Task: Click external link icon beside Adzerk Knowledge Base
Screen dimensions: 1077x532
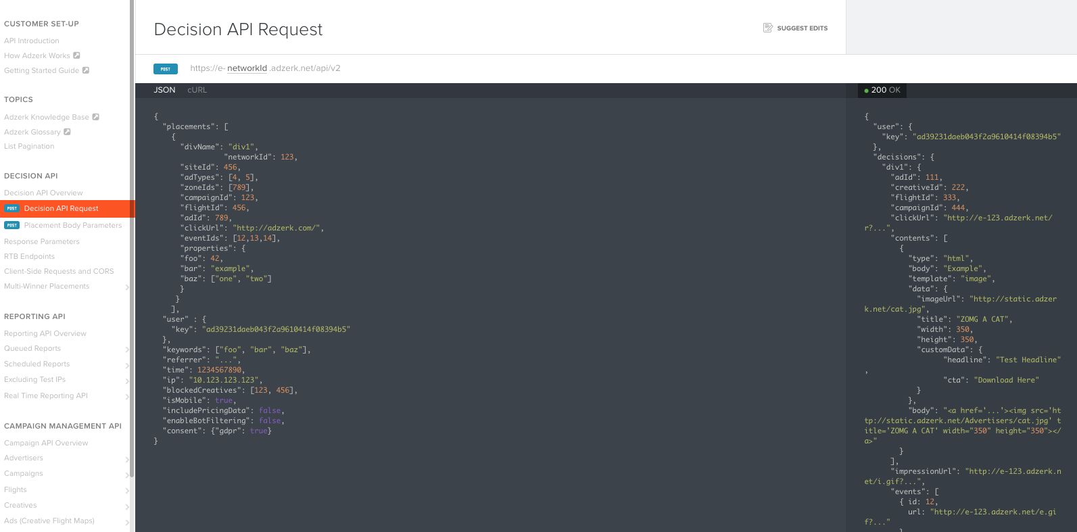Action: 96,117
